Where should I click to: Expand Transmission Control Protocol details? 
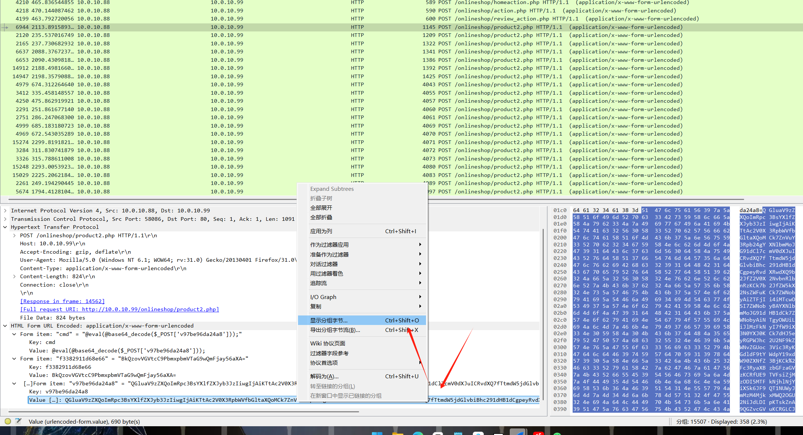pyautogui.click(x=5, y=219)
